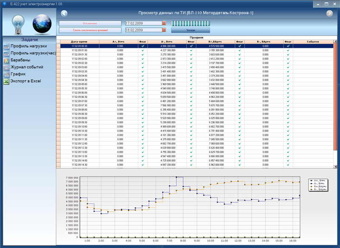Select row 17.02.09 11:30 date cell
Image resolution: width=340 pixels, height=248 pixels.
click(x=79, y=139)
